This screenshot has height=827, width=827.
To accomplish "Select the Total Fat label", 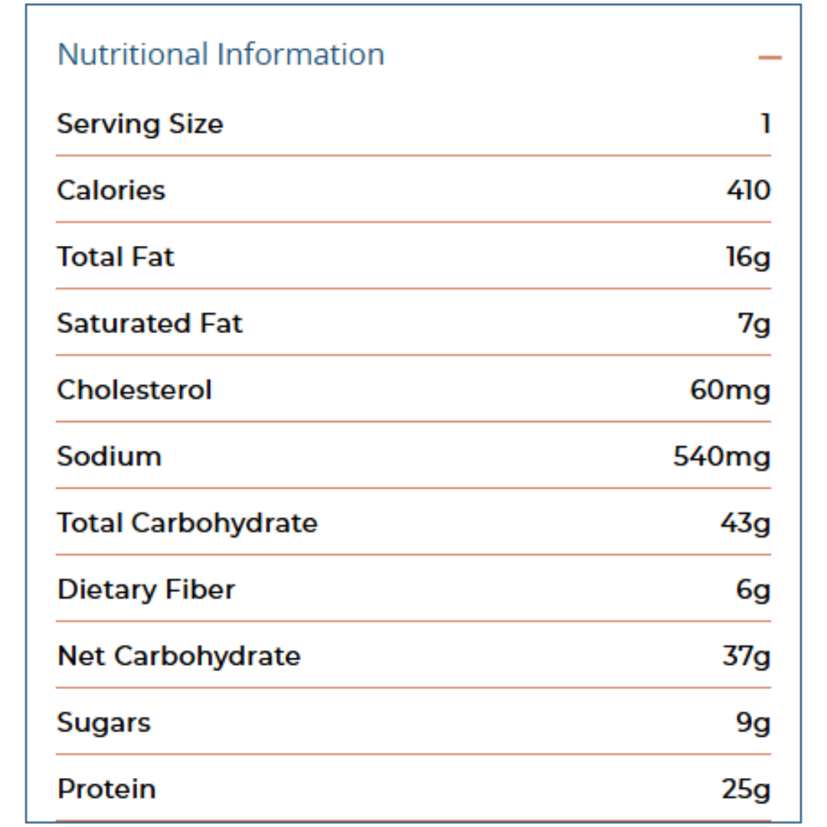I will point(116,257).
